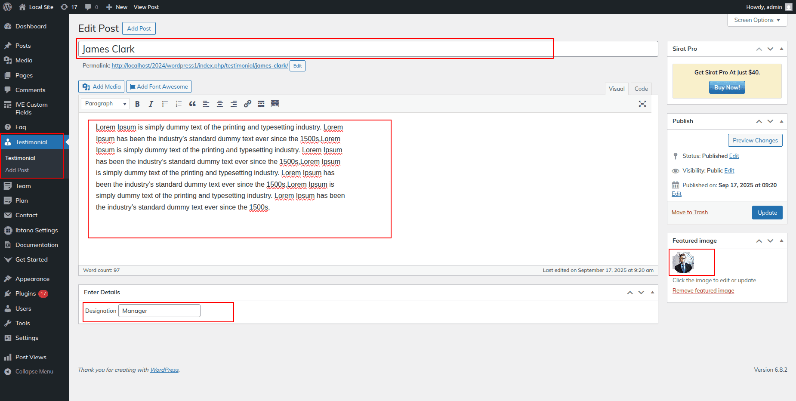This screenshot has width=796, height=401.
Task: Click the featured image thumbnail
Action: 683,262
